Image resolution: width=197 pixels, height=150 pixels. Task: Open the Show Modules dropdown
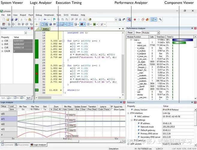pyautogui.click(x=158, y=32)
